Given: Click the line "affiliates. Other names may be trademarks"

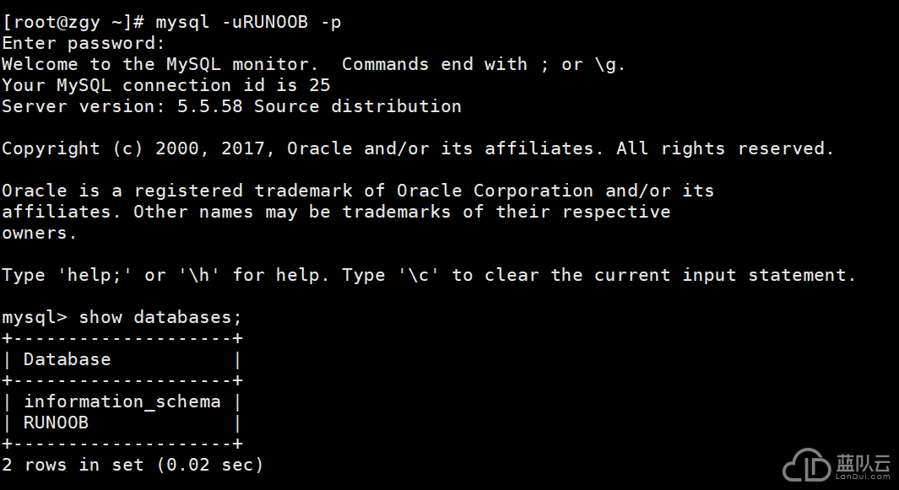Looking at the screenshot, I should click(335, 212).
